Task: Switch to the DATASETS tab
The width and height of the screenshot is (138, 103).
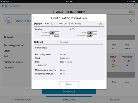Action: click(x=115, y=100)
